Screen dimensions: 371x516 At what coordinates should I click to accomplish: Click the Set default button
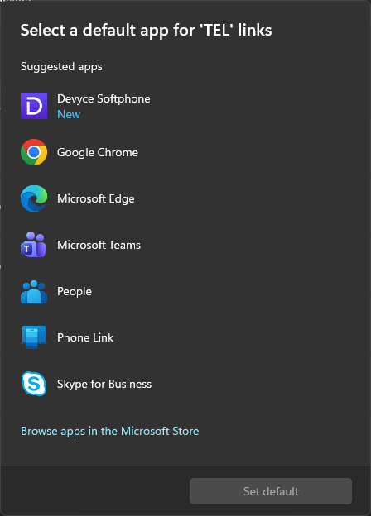pyautogui.click(x=271, y=491)
